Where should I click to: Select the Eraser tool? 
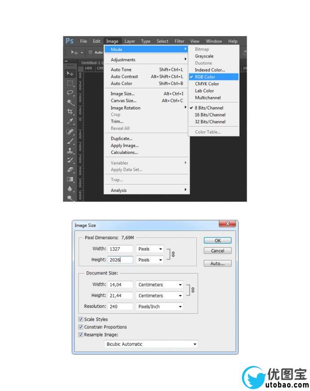70,170
